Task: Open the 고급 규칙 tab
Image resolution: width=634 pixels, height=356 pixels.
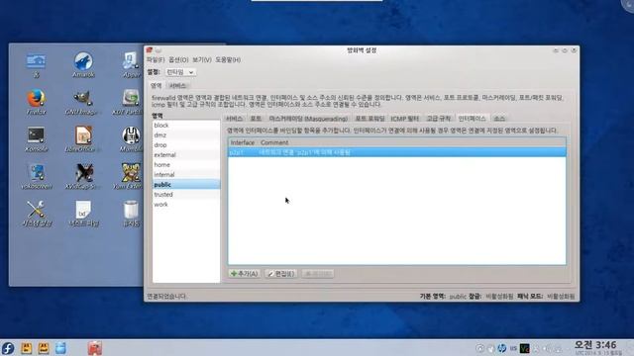Action: coord(439,119)
